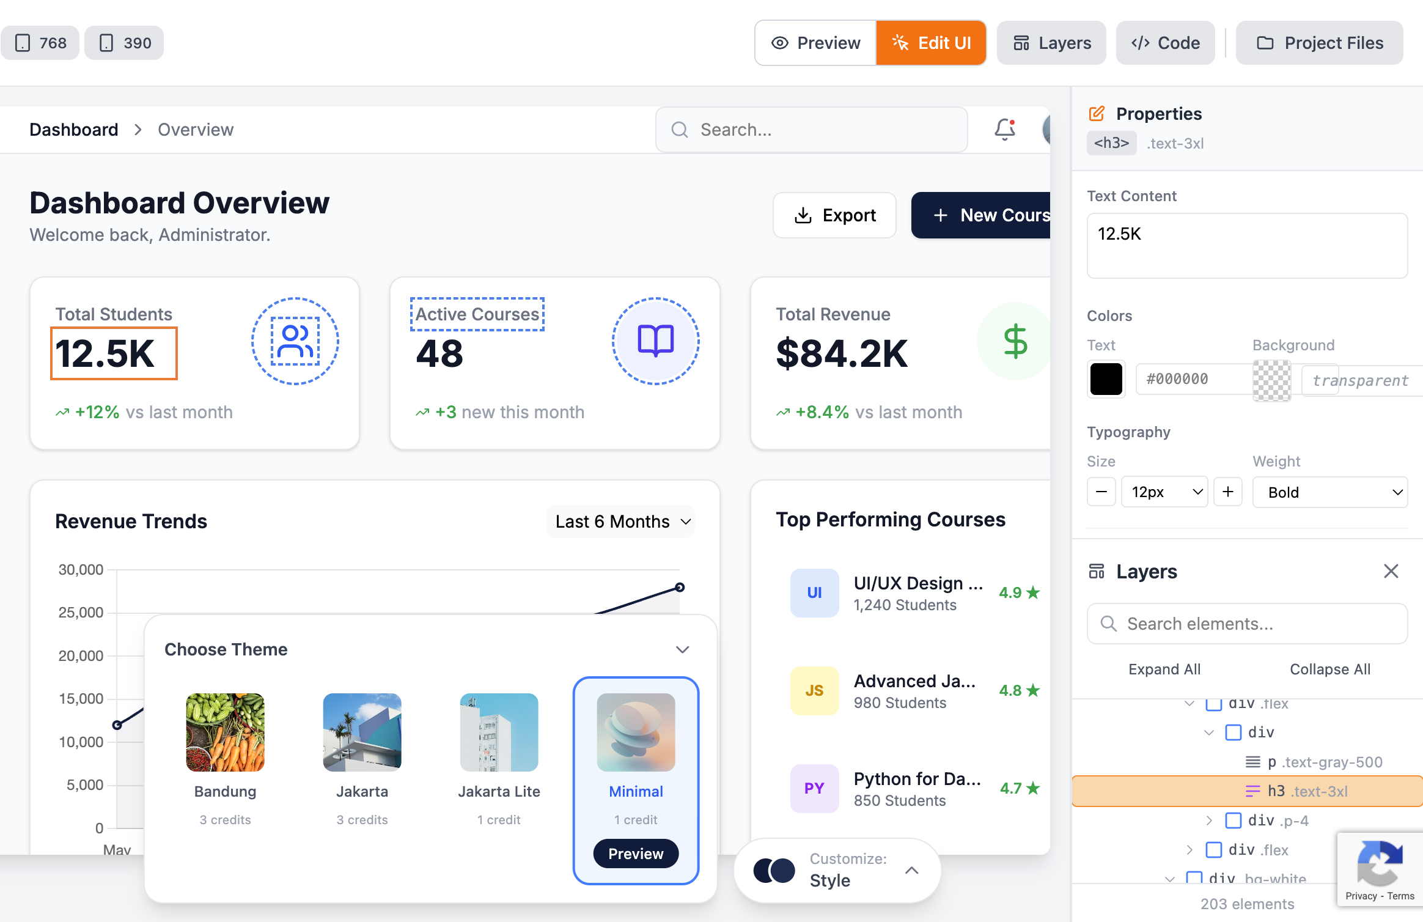Viewport: 1423px width, 922px height.
Task: Click the black text color swatch
Action: tap(1106, 379)
